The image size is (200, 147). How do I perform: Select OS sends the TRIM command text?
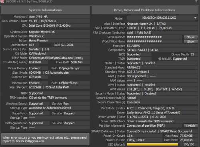pos(48,98)
